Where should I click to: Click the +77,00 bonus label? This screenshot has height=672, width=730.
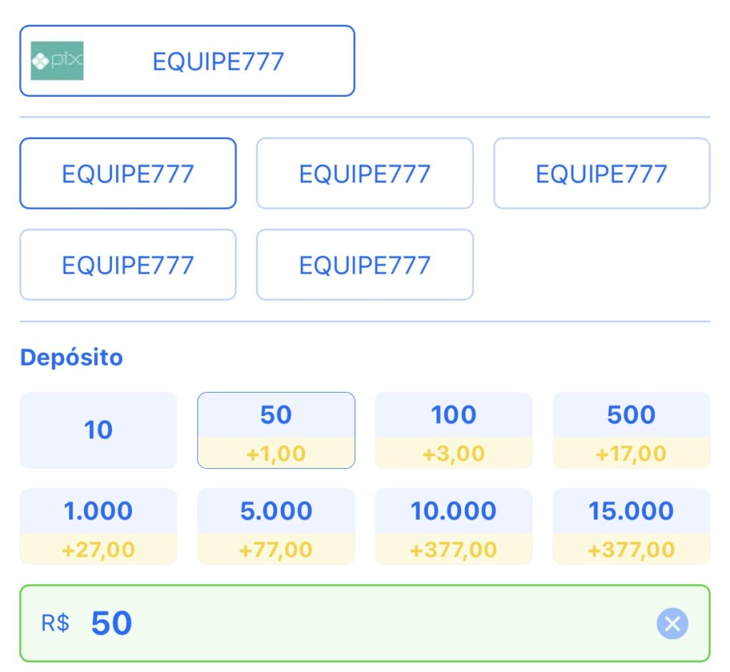(x=276, y=549)
